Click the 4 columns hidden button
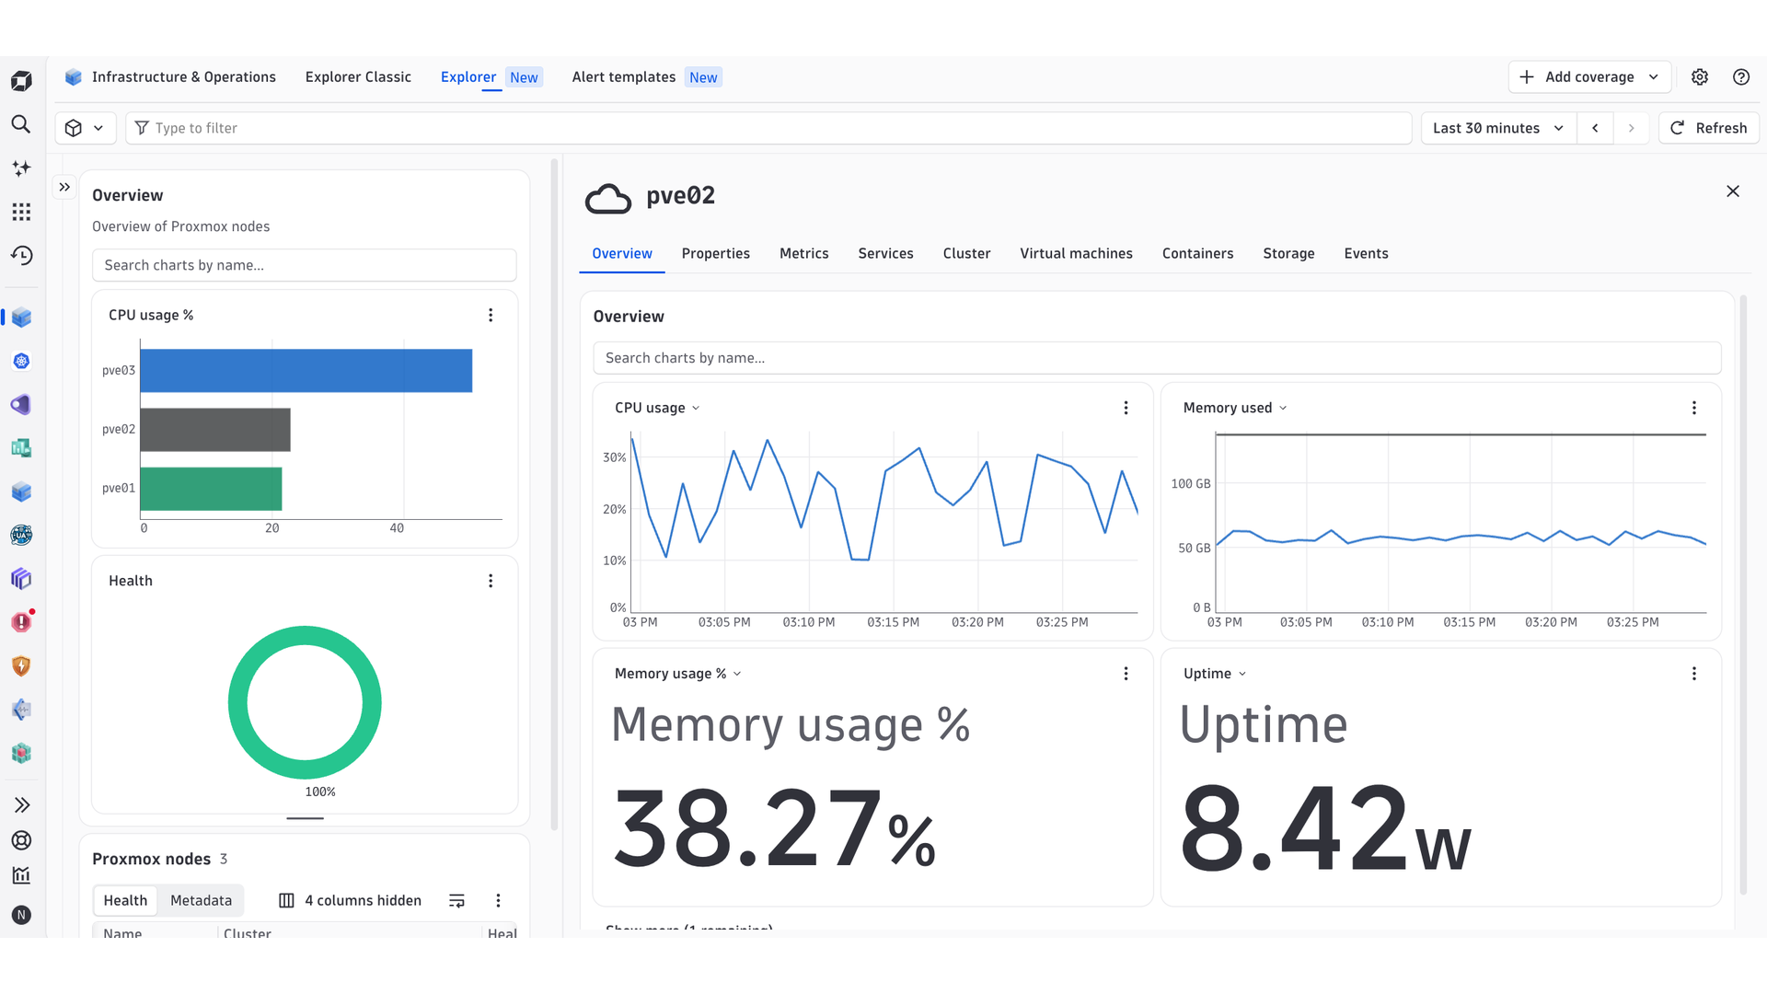The height and width of the screenshot is (994, 1767). [350, 900]
